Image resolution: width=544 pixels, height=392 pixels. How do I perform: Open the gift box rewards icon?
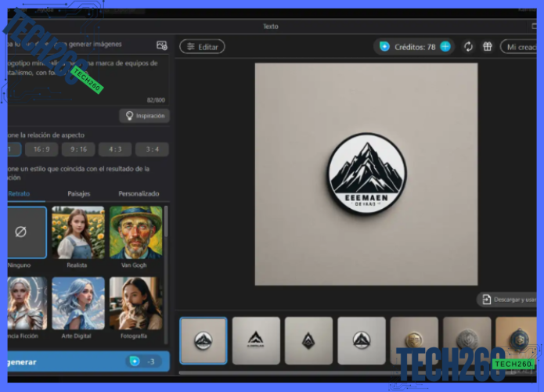pyautogui.click(x=488, y=47)
